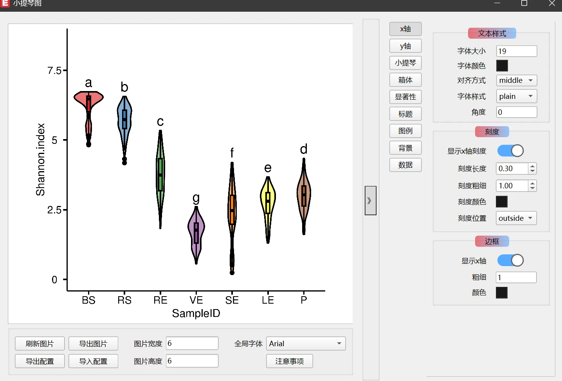Click the 字体大小 input field
The width and height of the screenshot is (562, 381).
click(x=516, y=51)
